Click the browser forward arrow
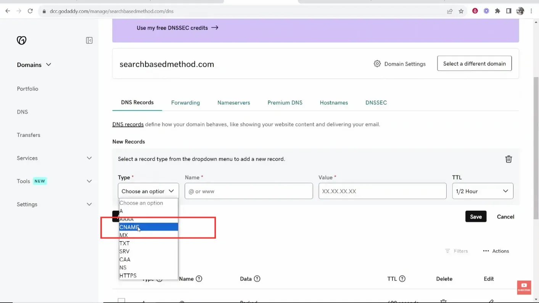This screenshot has height=303, width=539. 19,11
